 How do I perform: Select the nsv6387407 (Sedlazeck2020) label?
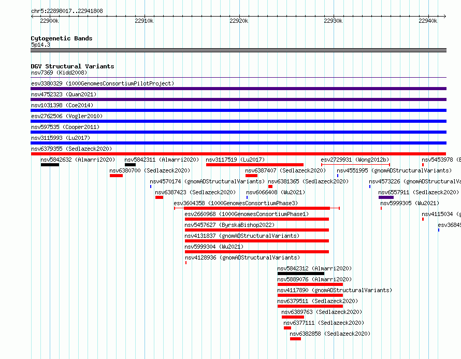[285, 170]
